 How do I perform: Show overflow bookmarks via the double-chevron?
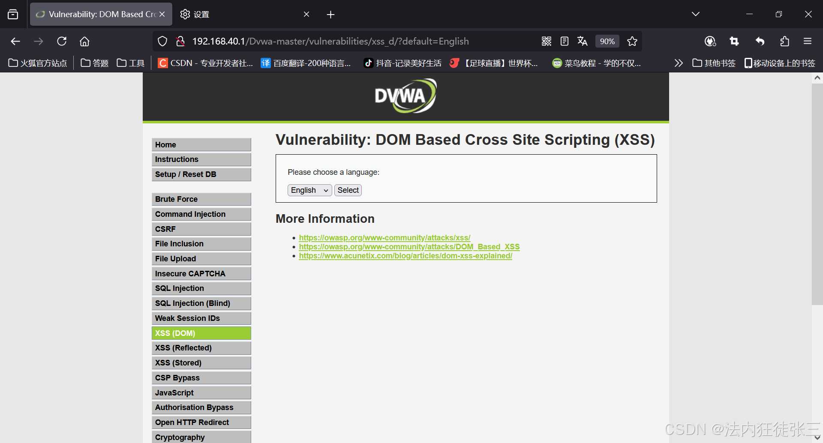679,63
